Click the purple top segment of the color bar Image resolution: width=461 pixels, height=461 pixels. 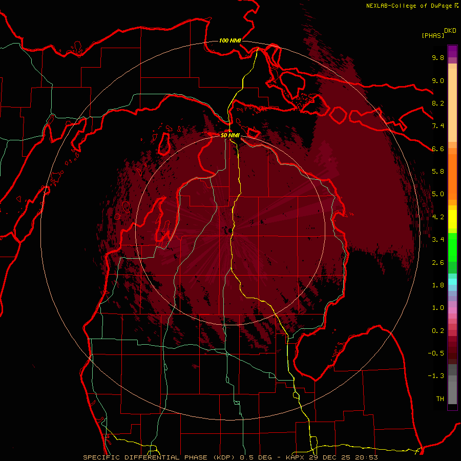pos(452,51)
